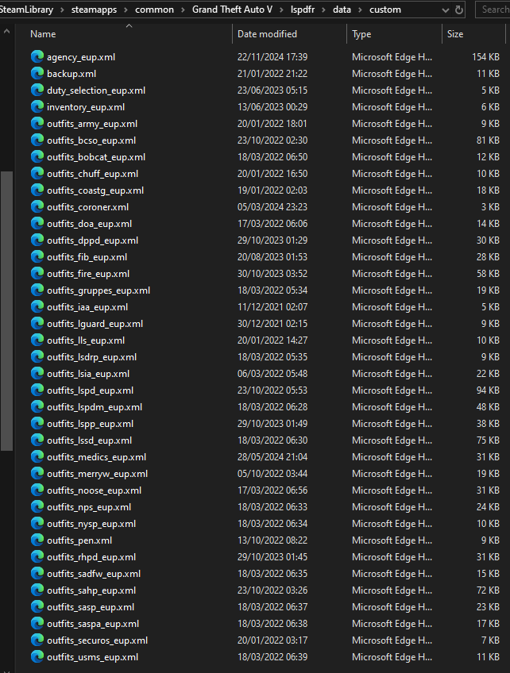The width and height of the screenshot is (510, 673).
Task: Select the icon of outfits_coroner.xml
Action: pos(37,207)
